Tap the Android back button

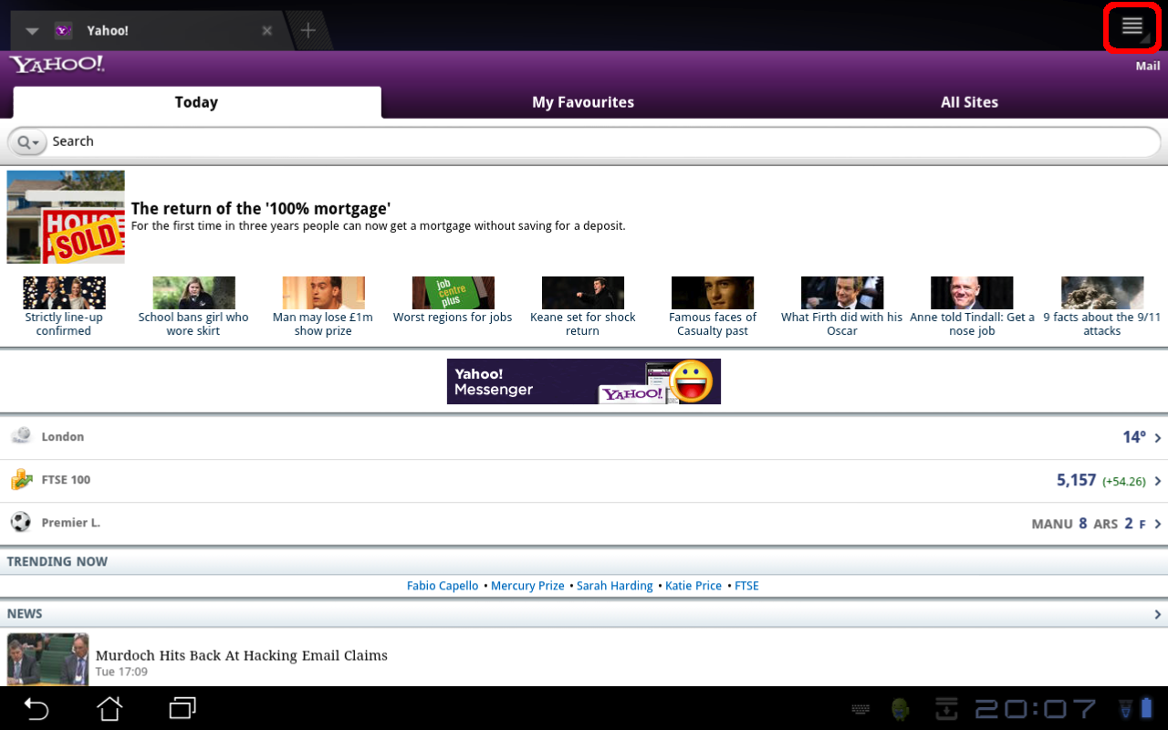(36, 708)
